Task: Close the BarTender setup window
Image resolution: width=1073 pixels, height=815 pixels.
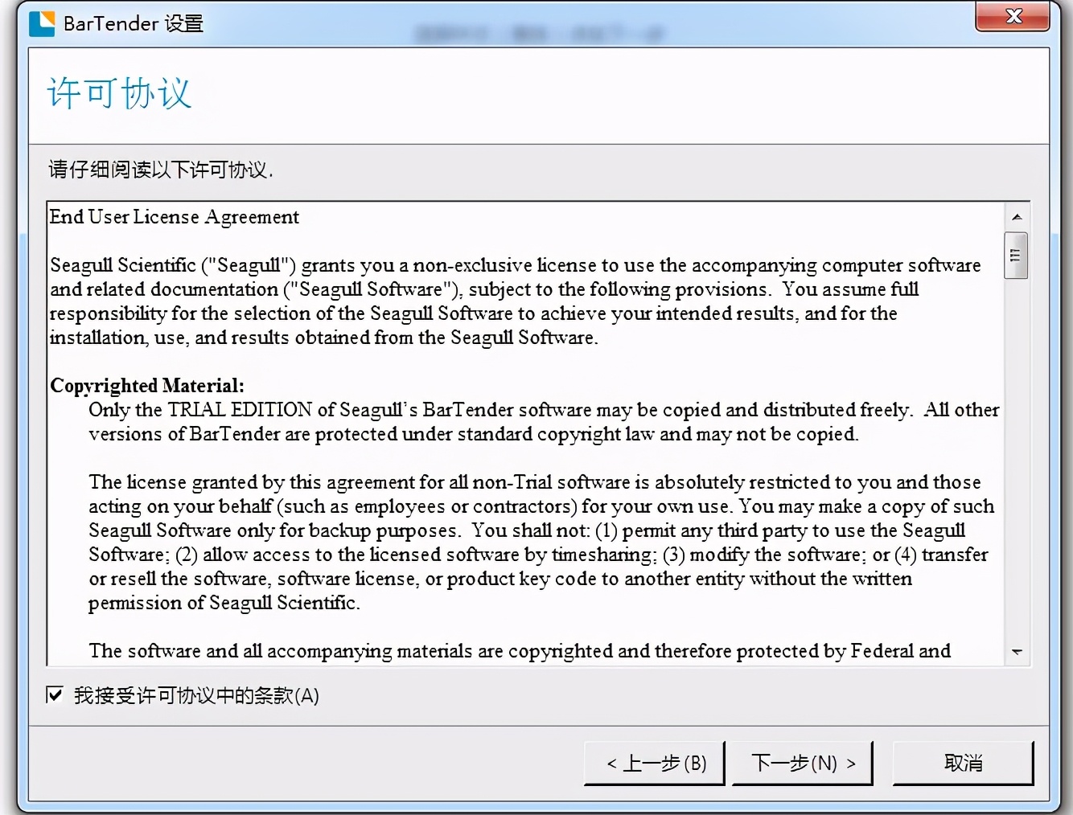Action: point(1013,16)
